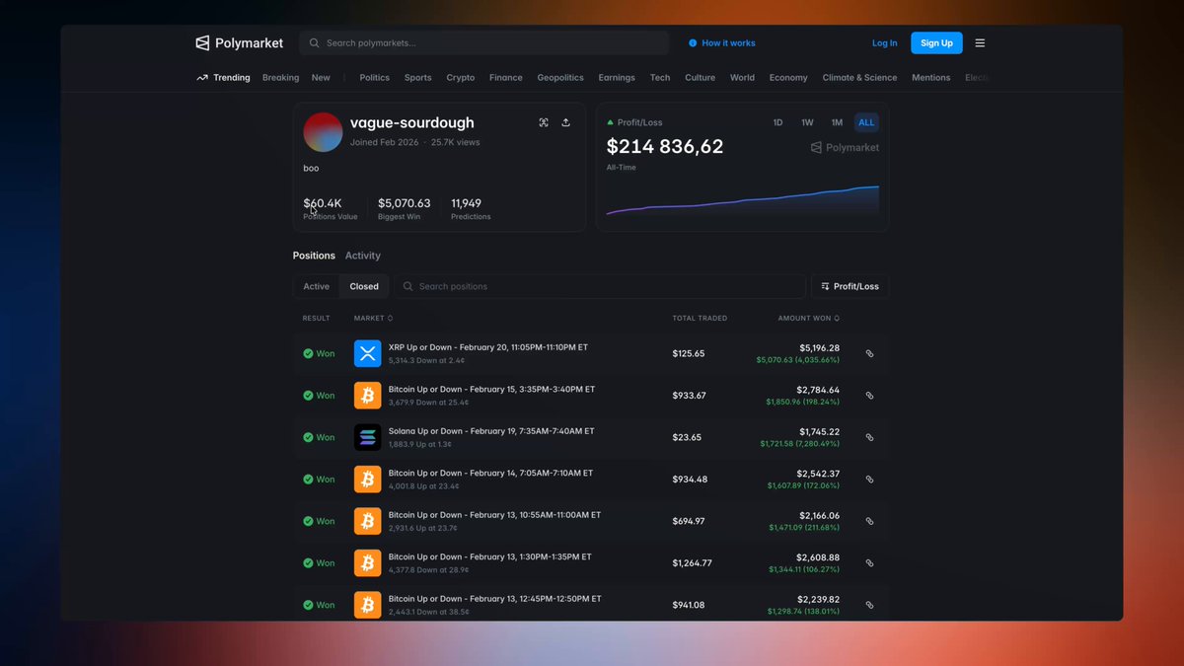The height and width of the screenshot is (666, 1184).
Task: Click link icon in $2,239.82 row
Action: coord(869,605)
